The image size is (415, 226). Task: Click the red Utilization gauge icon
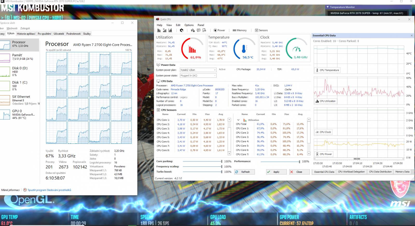192,49
